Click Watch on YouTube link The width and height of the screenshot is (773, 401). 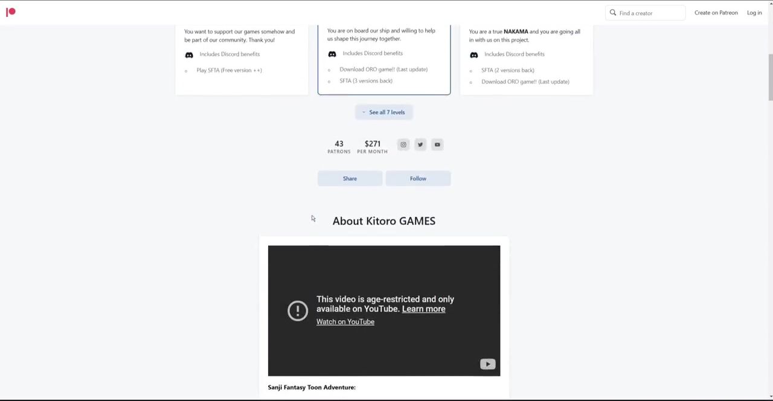tap(345, 322)
